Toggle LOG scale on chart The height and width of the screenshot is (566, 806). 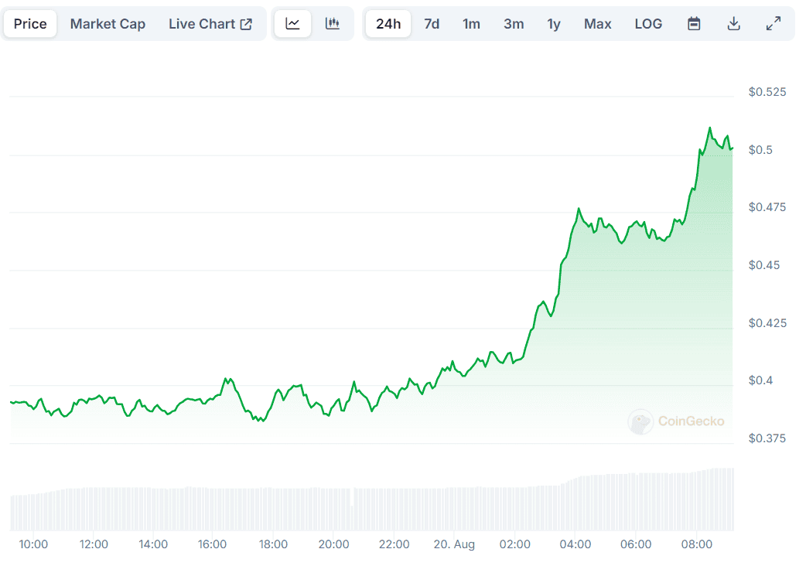click(648, 24)
